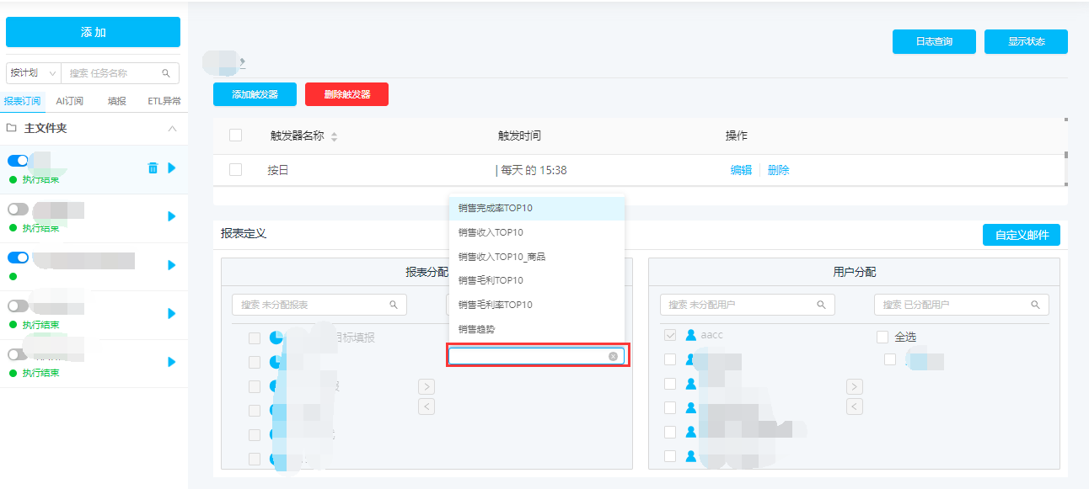Screen dimensions: 1089x489
Task: Click the folder icon beside 主文件夹
Action: click(12, 129)
